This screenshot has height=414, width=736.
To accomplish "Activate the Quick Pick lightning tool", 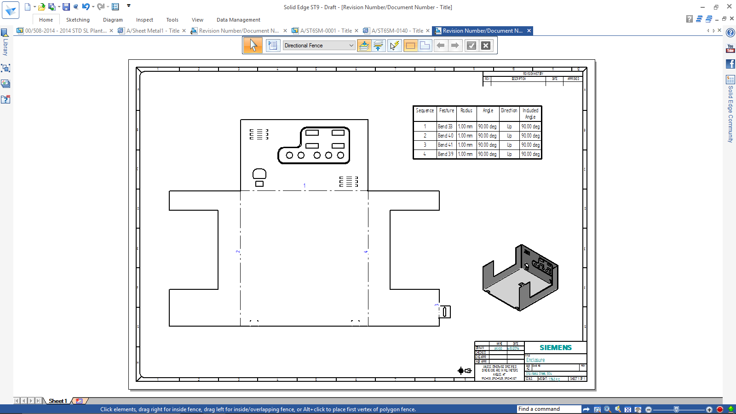I will [x=394, y=45].
